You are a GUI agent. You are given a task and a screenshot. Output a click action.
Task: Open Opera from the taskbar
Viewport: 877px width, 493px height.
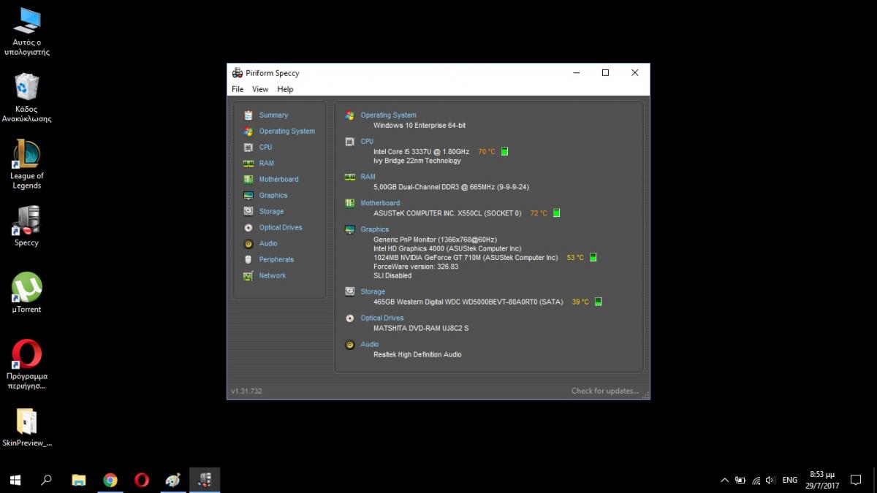pos(142,480)
